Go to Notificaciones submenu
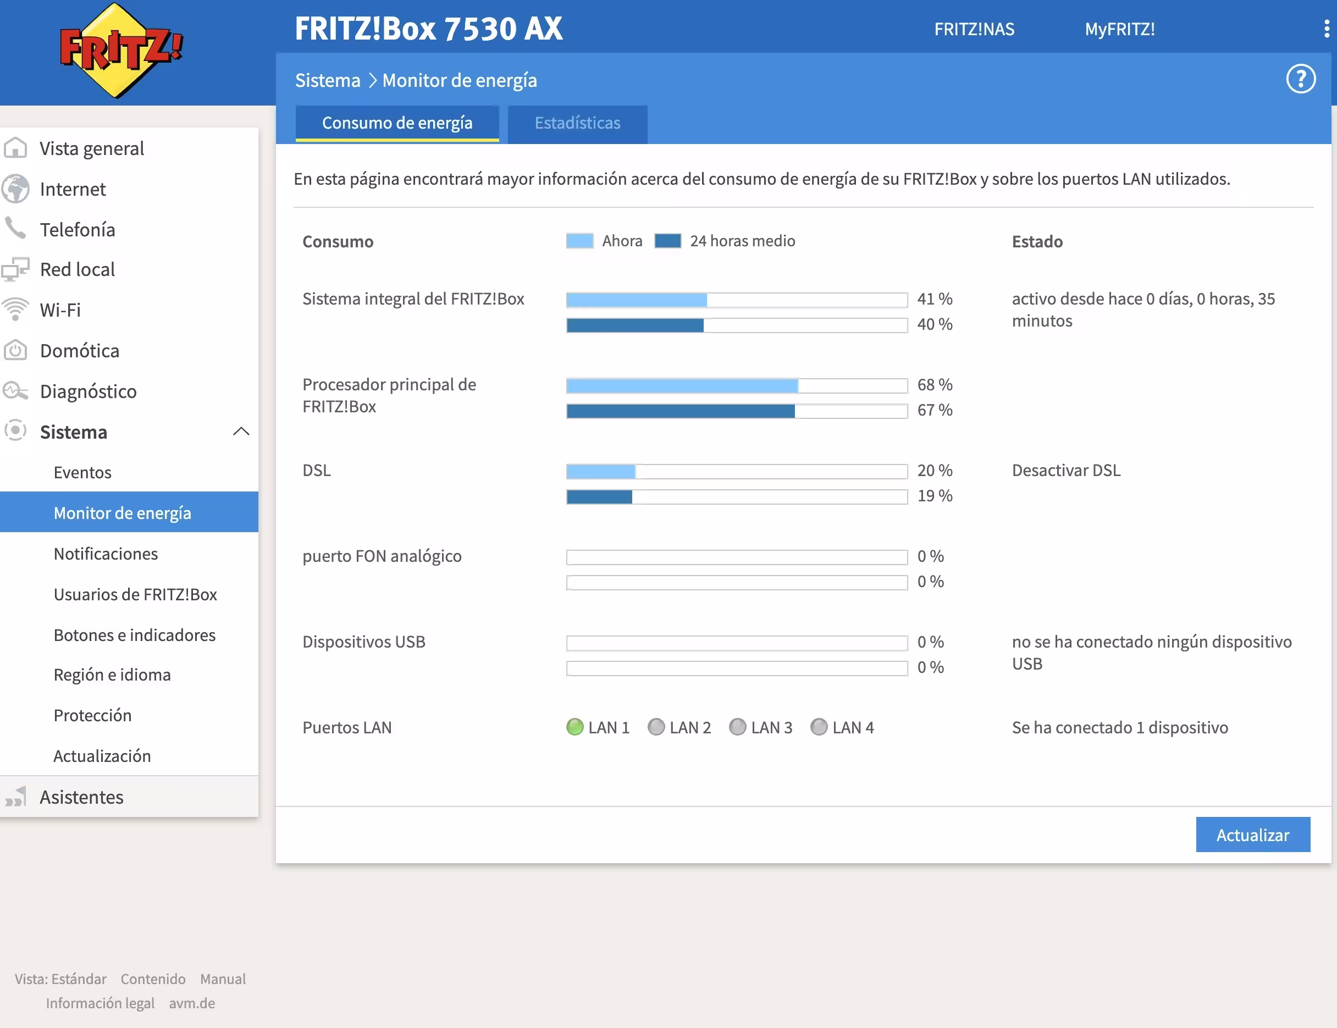The width and height of the screenshot is (1337, 1028). tap(129, 553)
